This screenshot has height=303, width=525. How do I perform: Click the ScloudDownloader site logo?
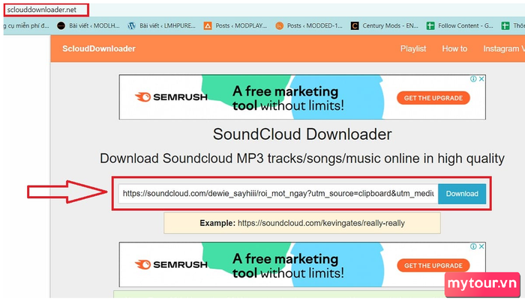(x=99, y=49)
